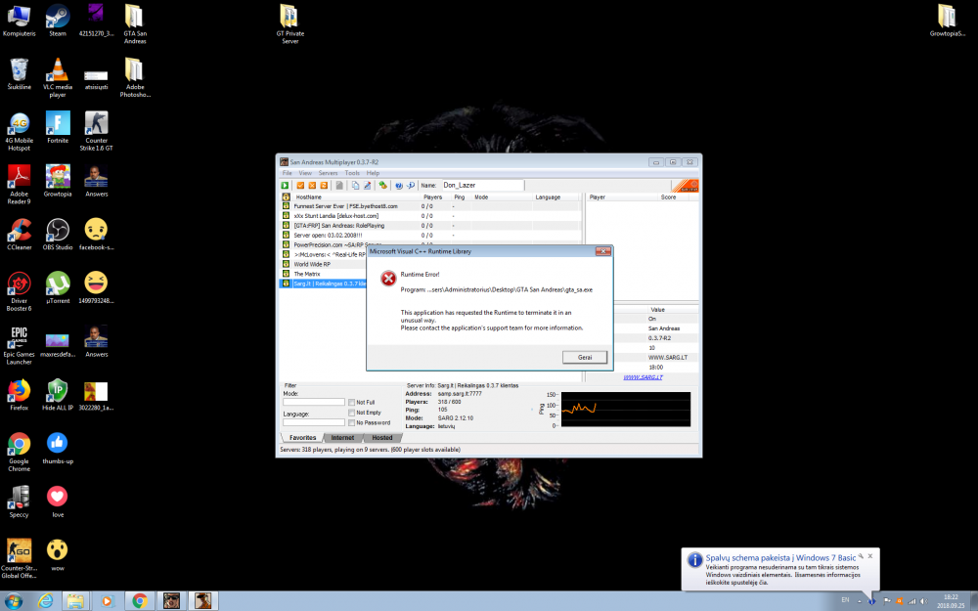Sort by the Ping column header
Screen dimensions: 978x611
[460, 197]
